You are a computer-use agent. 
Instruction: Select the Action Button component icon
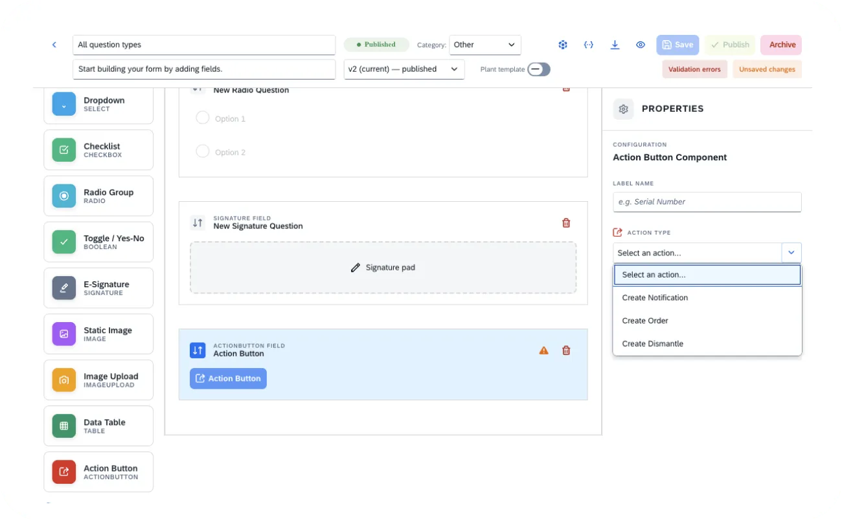(x=64, y=471)
